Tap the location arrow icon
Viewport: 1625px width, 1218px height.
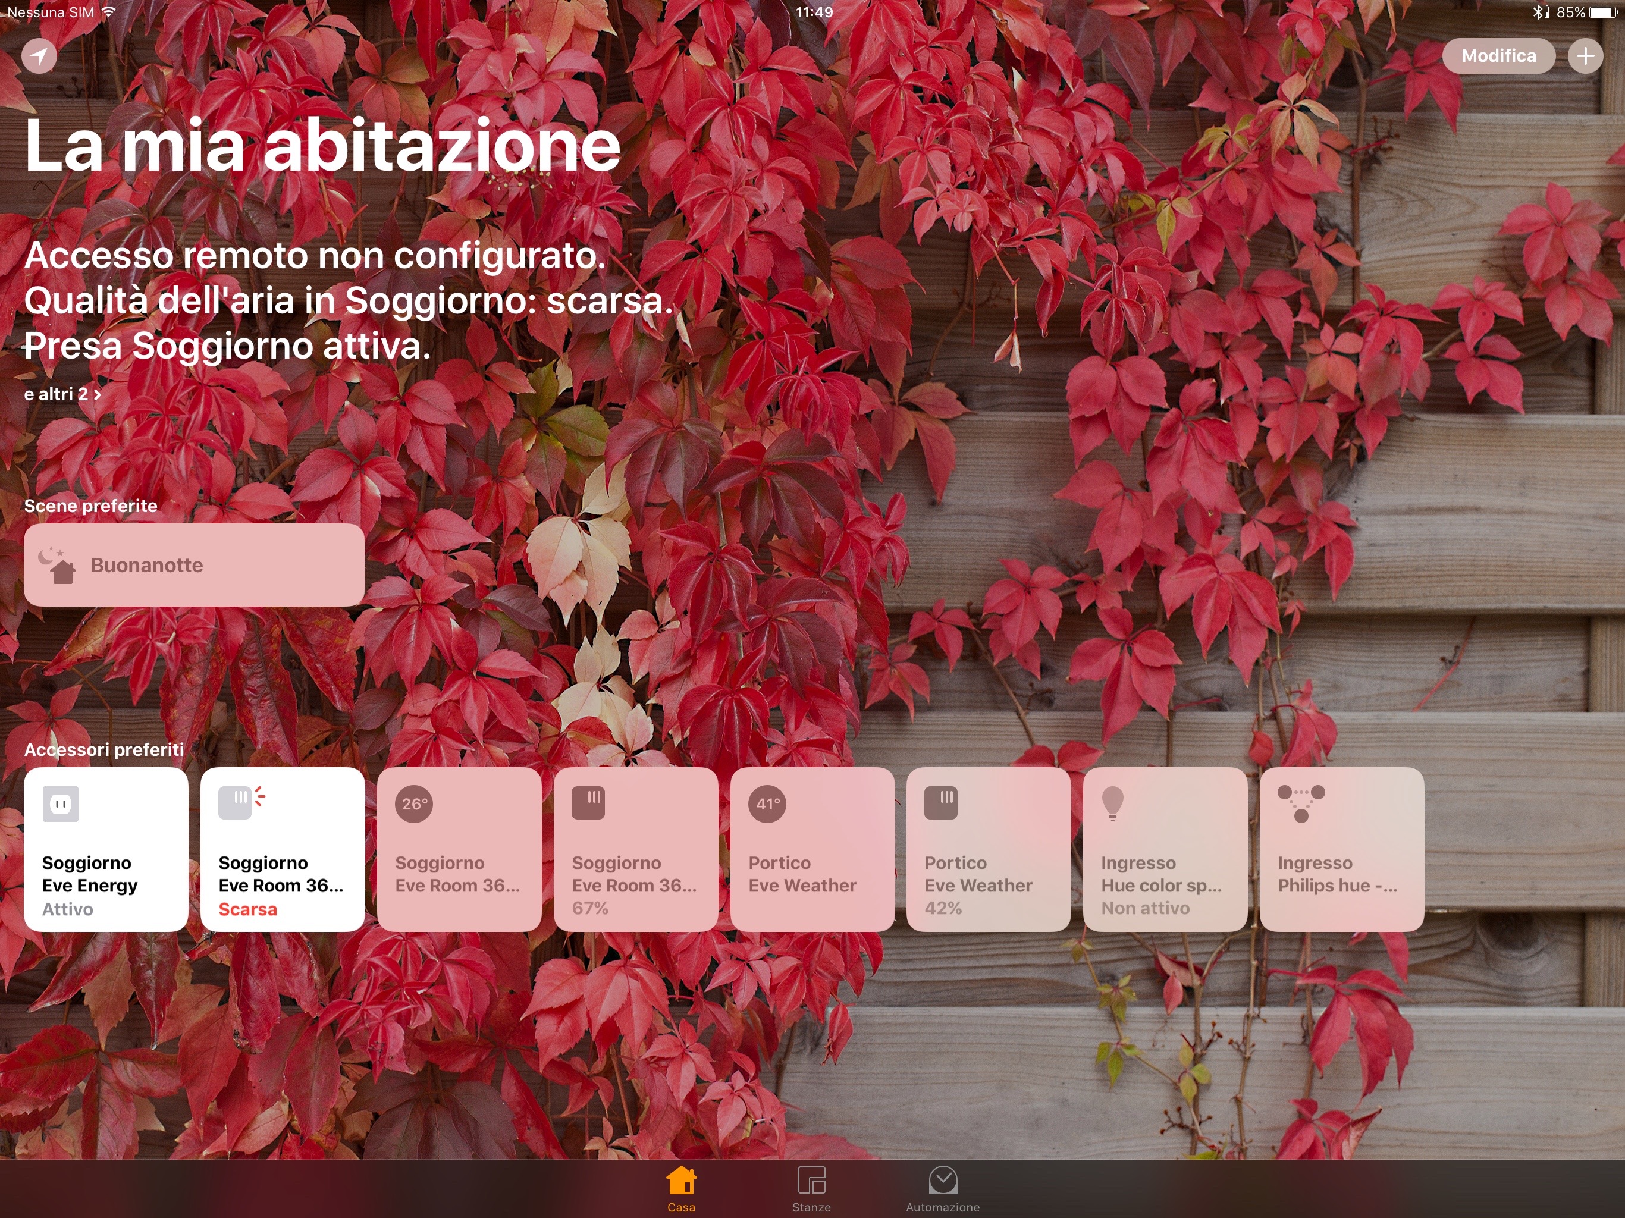click(x=39, y=56)
